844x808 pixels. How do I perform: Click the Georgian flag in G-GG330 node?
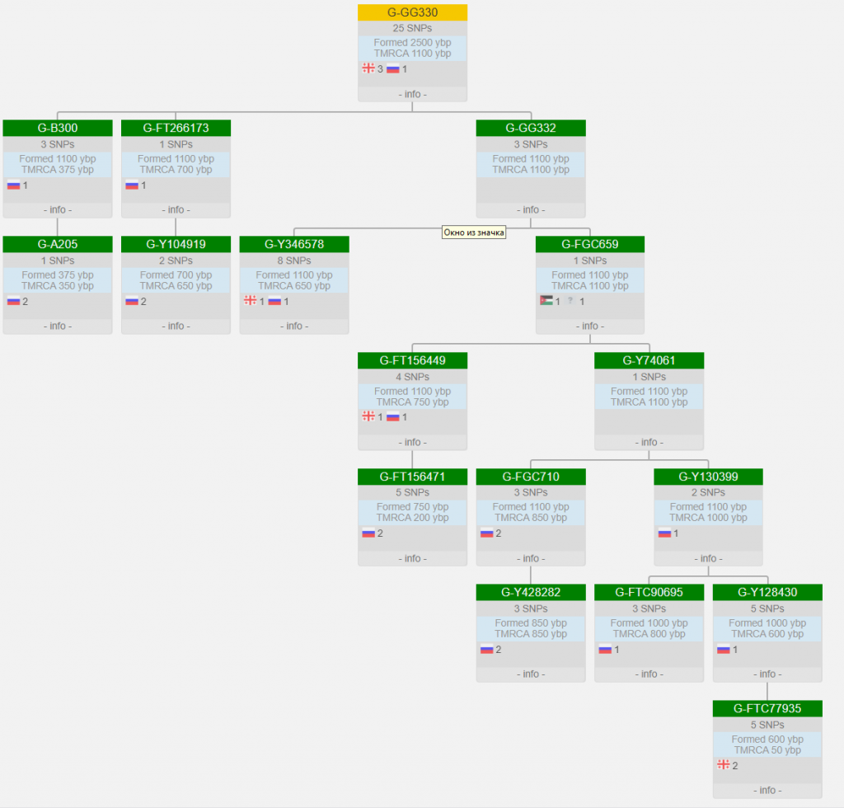368,68
